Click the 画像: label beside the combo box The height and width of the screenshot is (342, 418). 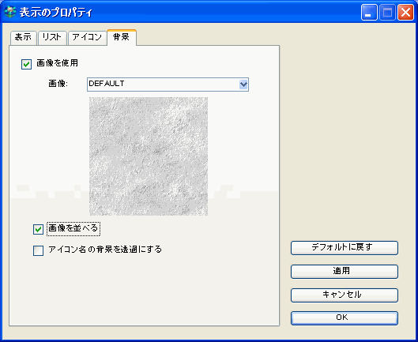58,84
